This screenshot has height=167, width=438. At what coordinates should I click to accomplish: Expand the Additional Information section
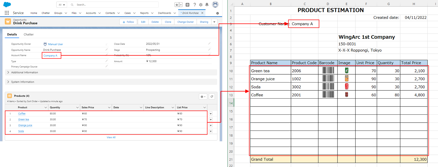111,72
